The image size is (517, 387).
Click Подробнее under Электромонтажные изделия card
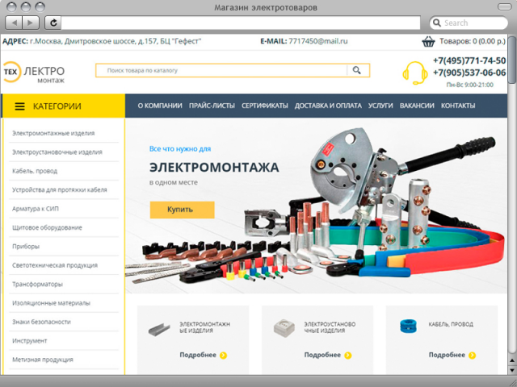tap(198, 355)
